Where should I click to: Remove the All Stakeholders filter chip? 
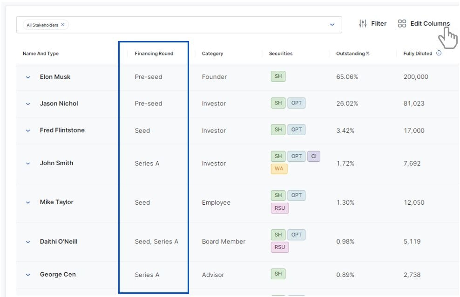pos(63,25)
